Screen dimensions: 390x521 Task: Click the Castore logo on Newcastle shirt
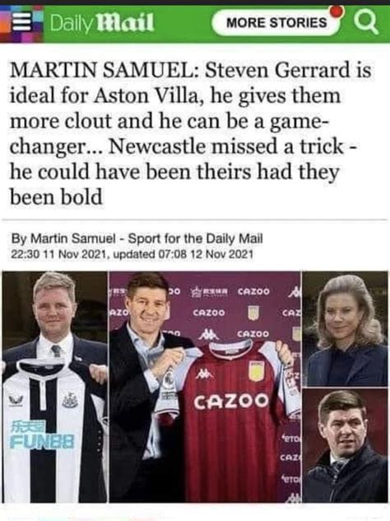click(x=14, y=401)
